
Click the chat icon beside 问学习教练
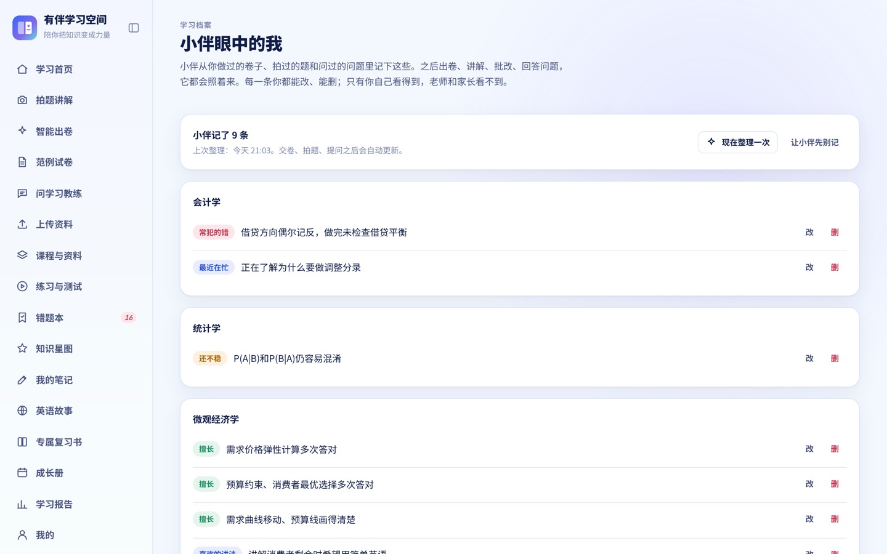pyautogui.click(x=22, y=193)
